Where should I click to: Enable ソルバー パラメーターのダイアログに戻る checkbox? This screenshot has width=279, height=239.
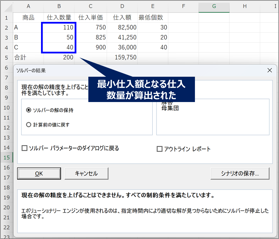[x=25, y=148]
